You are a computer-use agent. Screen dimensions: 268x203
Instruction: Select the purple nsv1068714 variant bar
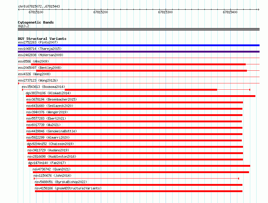coord(139,52)
